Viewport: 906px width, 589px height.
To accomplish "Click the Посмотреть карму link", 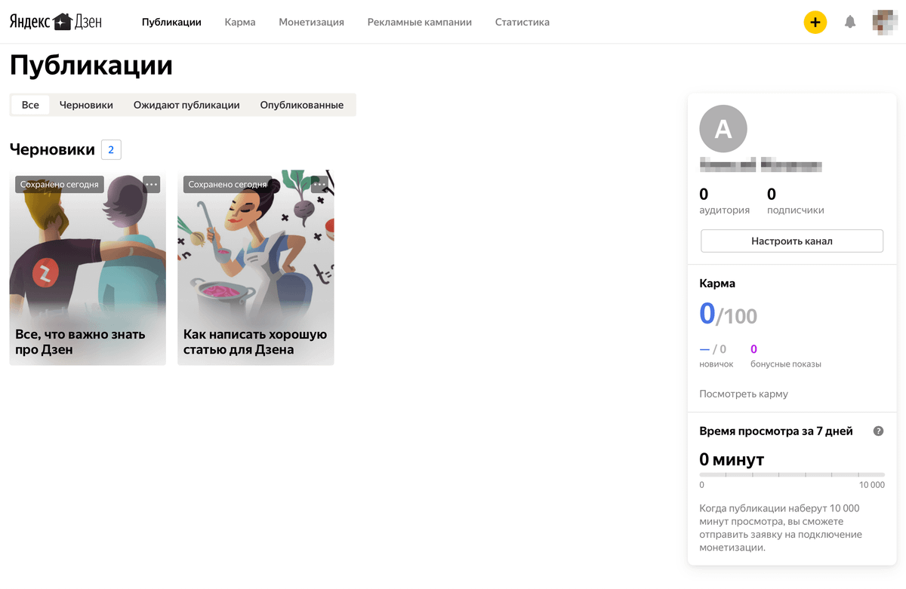I will pyautogui.click(x=744, y=394).
